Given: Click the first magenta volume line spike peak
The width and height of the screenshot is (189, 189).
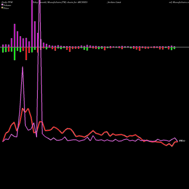Looking at the screenshot, I should click(23, 67).
